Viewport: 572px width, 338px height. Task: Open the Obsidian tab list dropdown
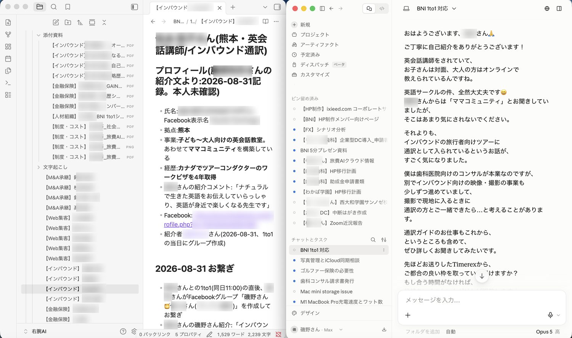point(265,7)
